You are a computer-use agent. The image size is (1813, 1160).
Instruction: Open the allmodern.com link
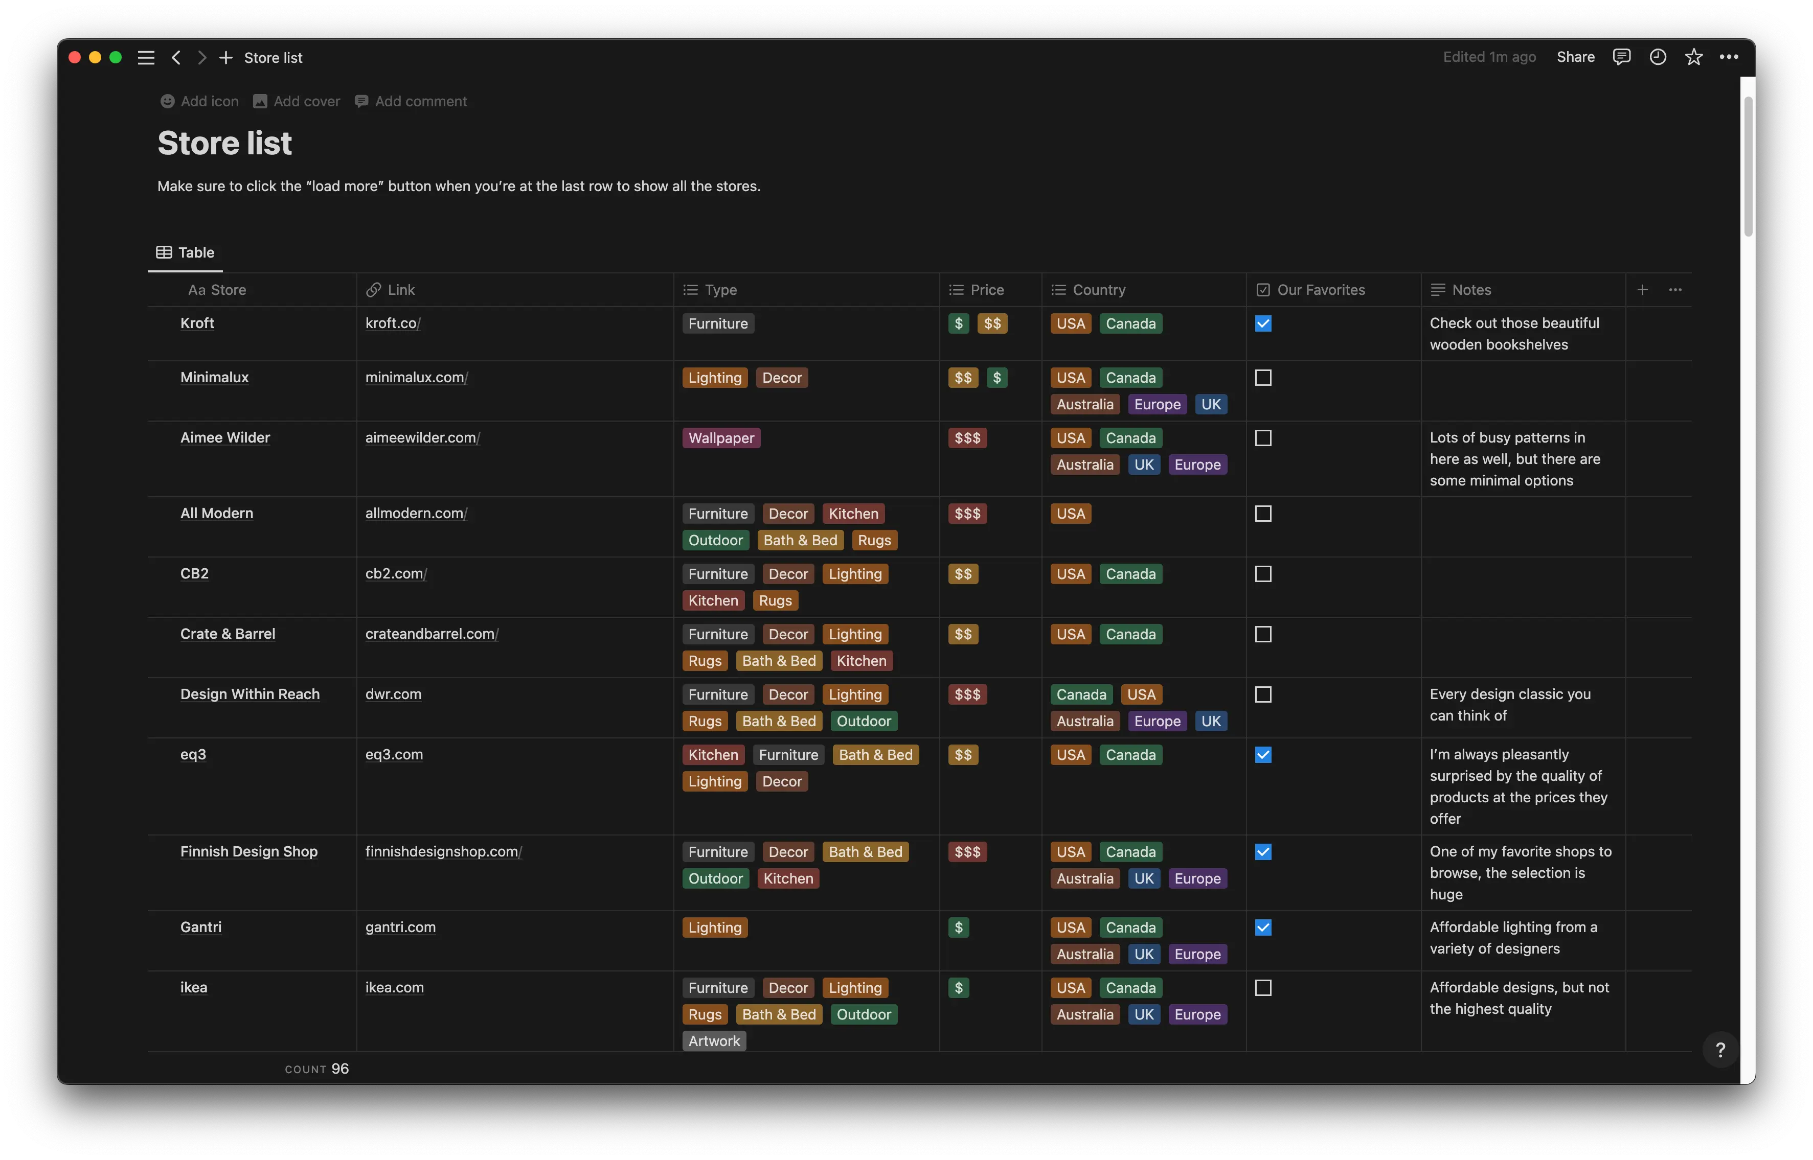point(416,513)
